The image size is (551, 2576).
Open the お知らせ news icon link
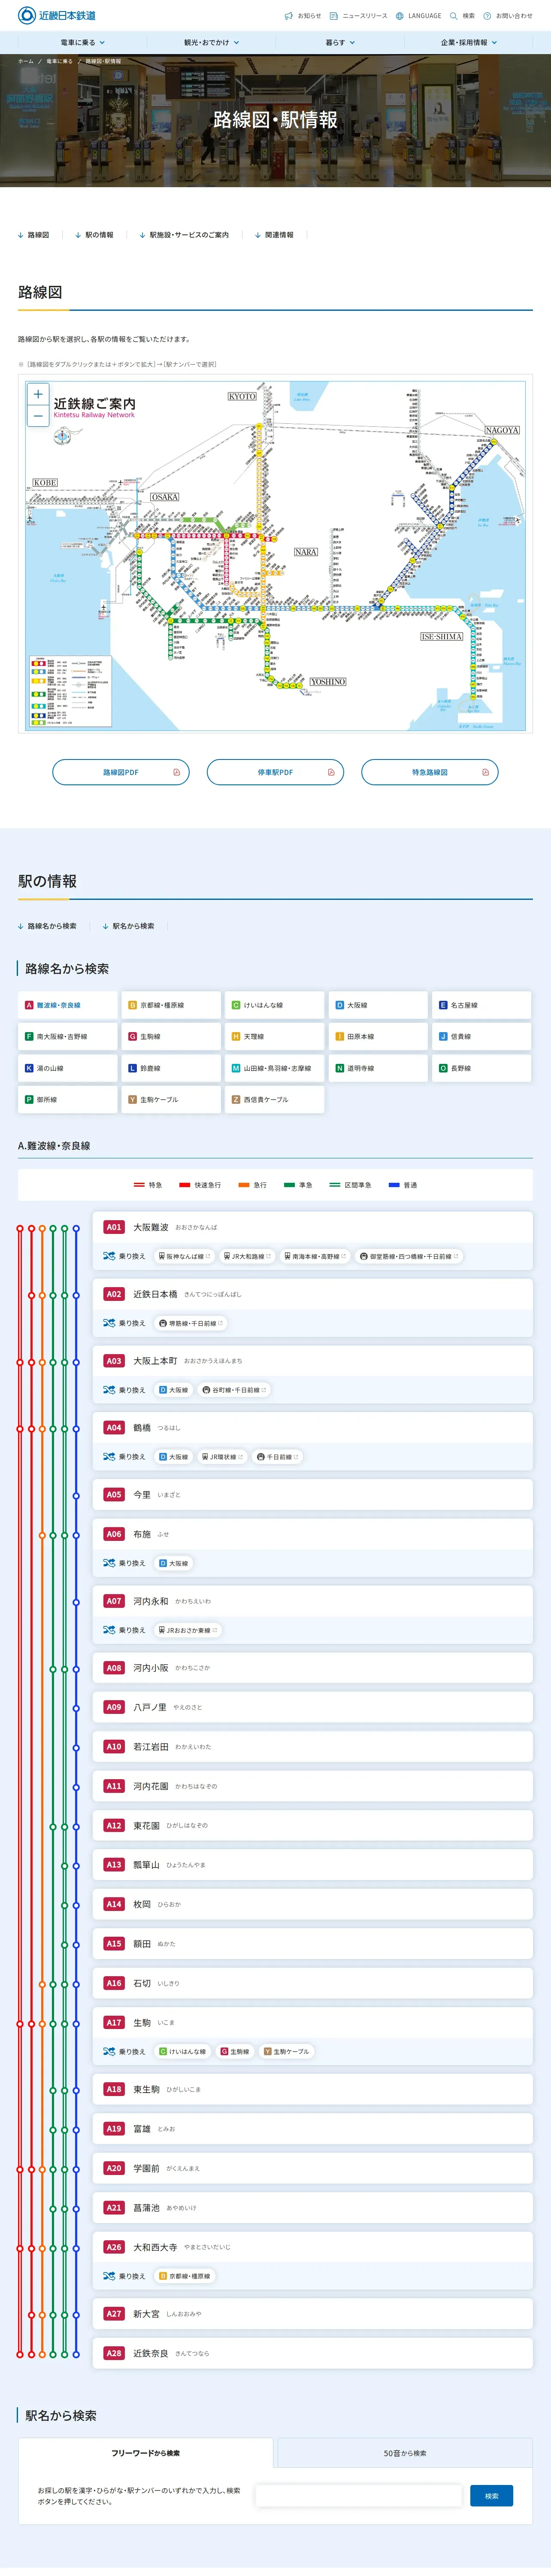pos(303,16)
